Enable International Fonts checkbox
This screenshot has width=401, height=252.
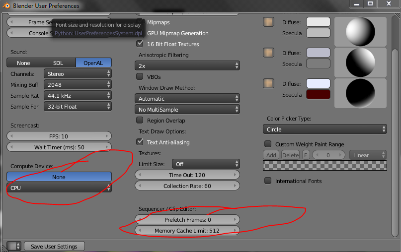coord(268,181)
